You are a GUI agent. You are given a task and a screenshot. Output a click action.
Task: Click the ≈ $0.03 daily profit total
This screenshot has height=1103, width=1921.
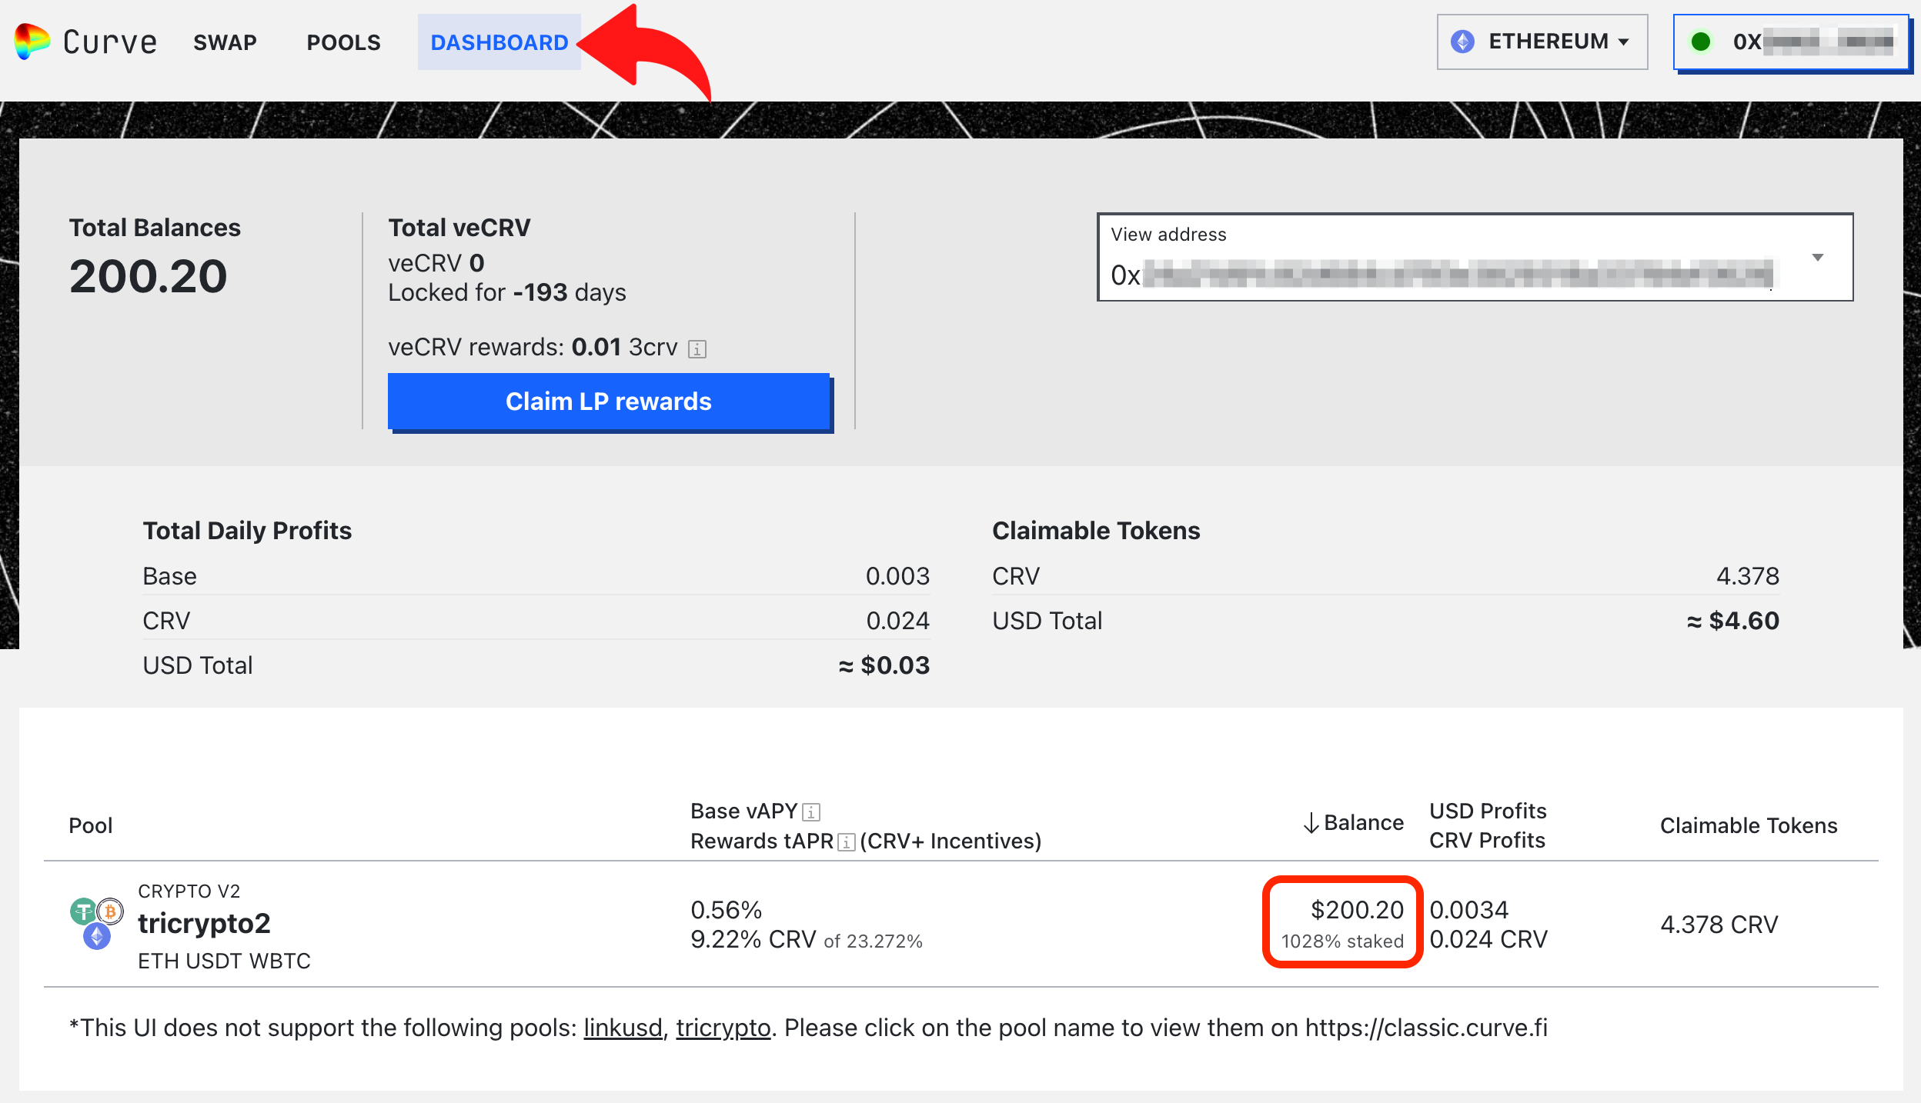[x=884, y=665]
